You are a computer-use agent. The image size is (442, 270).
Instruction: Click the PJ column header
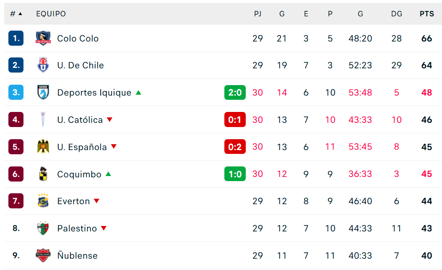point(257,14)
